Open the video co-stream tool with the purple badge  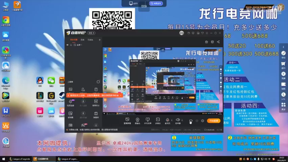[71, 103]
